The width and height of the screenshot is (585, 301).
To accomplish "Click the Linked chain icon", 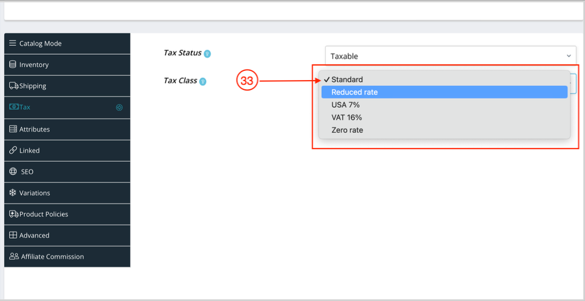I will pos(13,150).
